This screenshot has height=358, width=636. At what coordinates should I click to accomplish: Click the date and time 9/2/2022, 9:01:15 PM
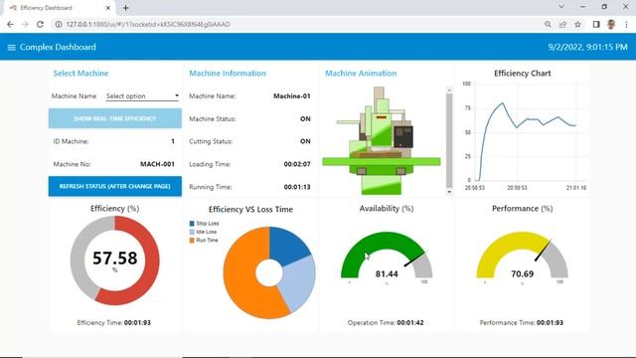click(x=587, y=47)
